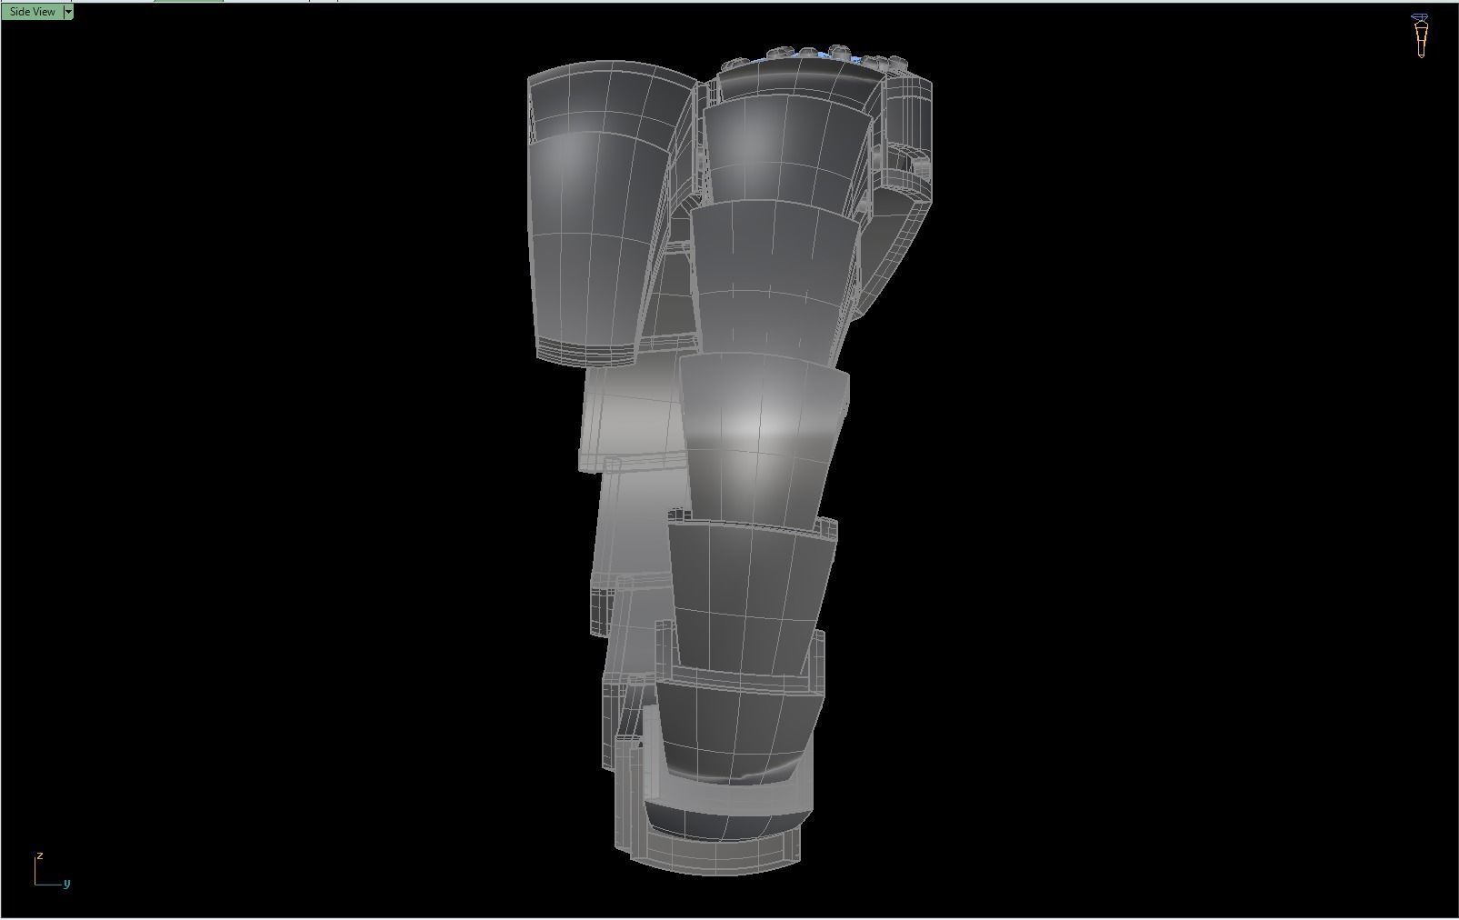The height and width of the screenshot is (920, 1459).
Task: Select the gray 3D model in the viewport
Action: coord(730,459)
